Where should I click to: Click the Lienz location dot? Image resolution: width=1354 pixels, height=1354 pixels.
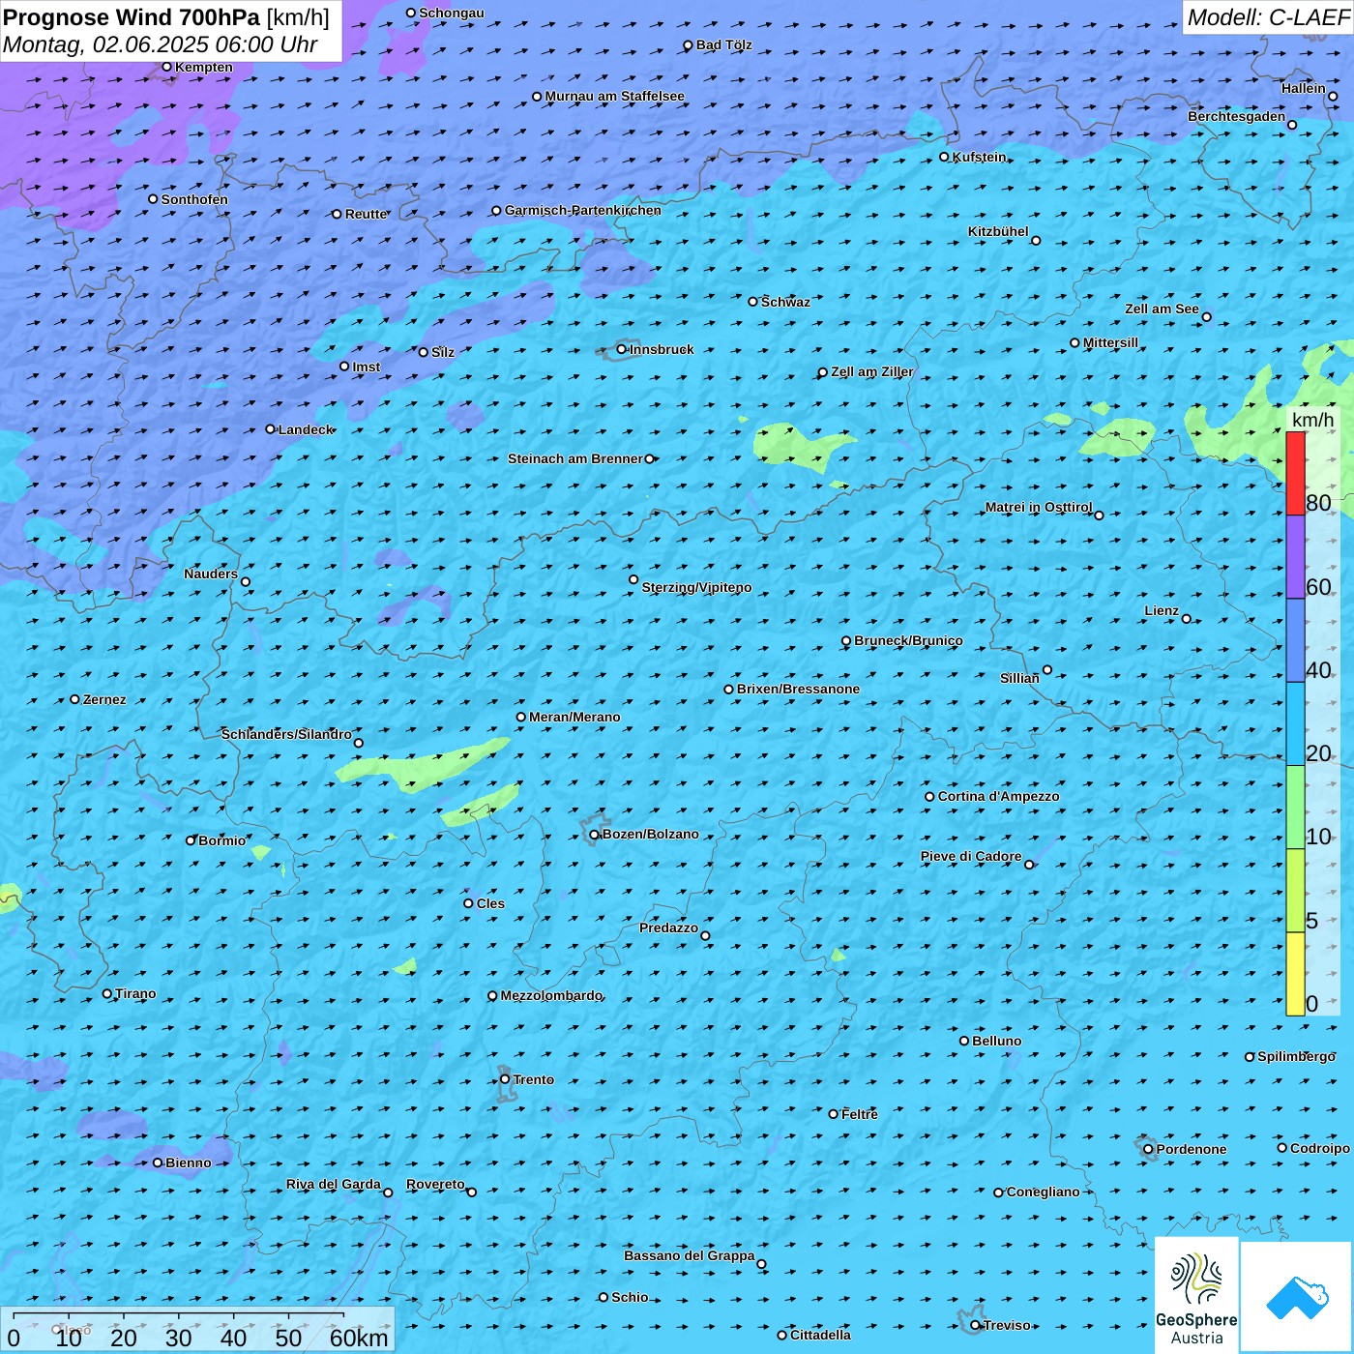pos(1187,619)
